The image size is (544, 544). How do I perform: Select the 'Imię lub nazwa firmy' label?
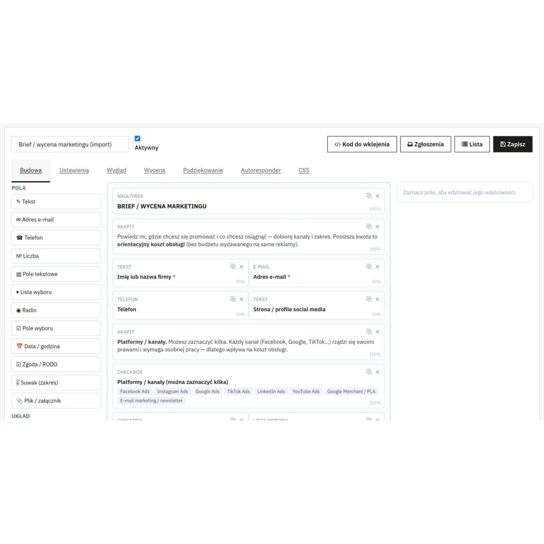(144, 277)
